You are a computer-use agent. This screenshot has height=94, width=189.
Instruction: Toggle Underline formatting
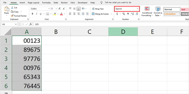pyautogui.click(x=41, y=14)
